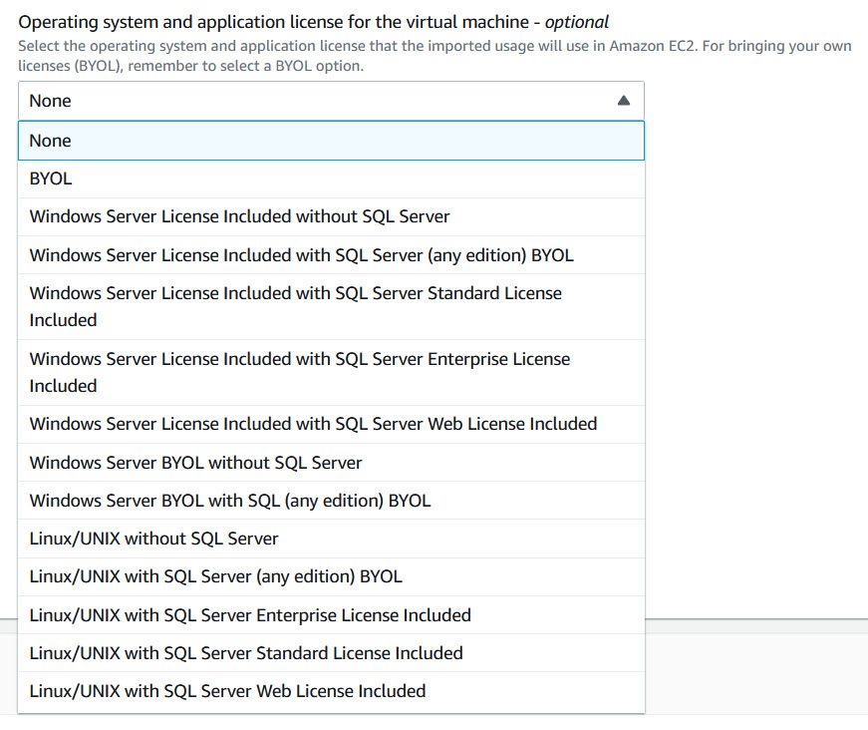868x730 pixels.
Task: Click the description text about imported usage in EC2
Action: click(x=434, y=56)
